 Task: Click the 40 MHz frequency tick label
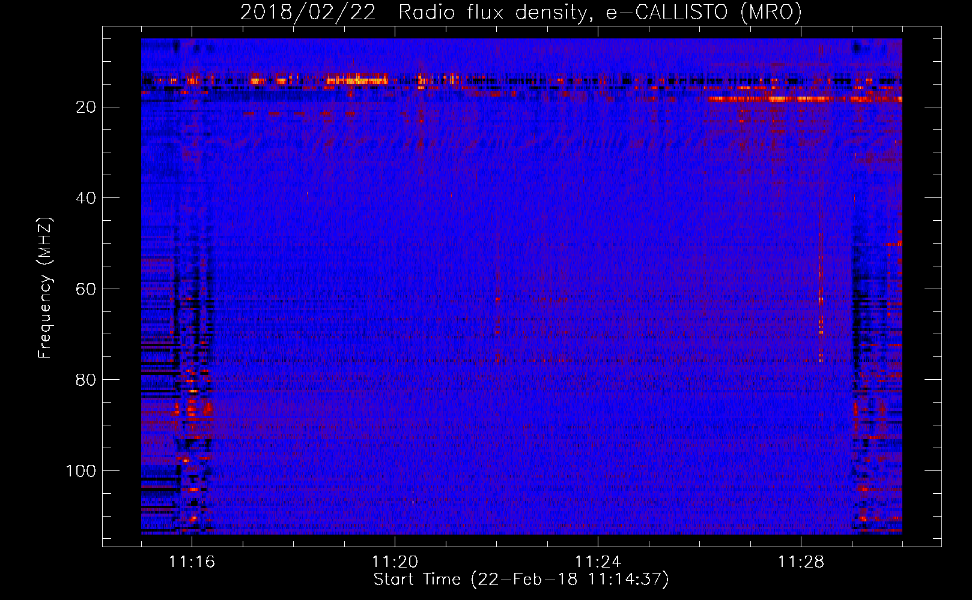click(x=87, y=198)
